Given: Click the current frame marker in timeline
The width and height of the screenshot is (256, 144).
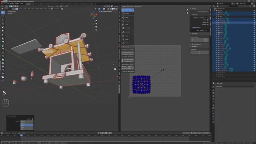Looking at the screenshot, I should (x=21, y=135).
